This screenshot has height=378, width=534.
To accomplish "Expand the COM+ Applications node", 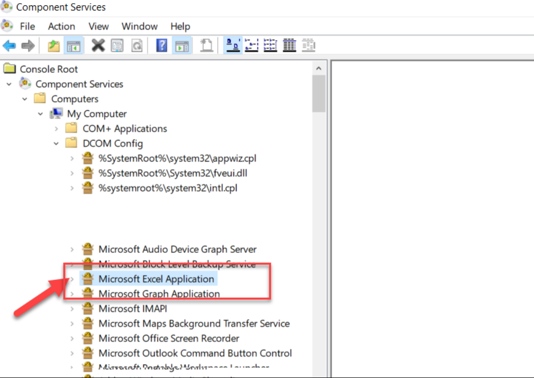I will [x=57, y=129].
